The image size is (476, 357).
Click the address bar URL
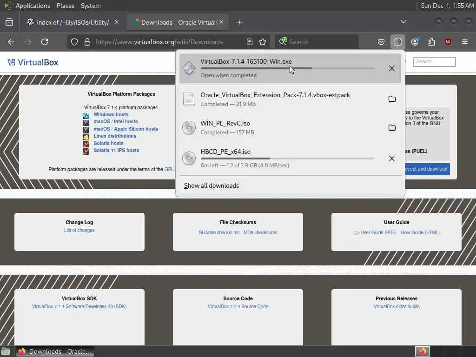[159, 42]
